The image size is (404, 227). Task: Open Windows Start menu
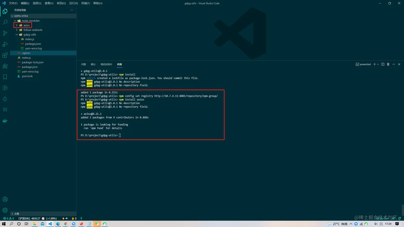4,224
